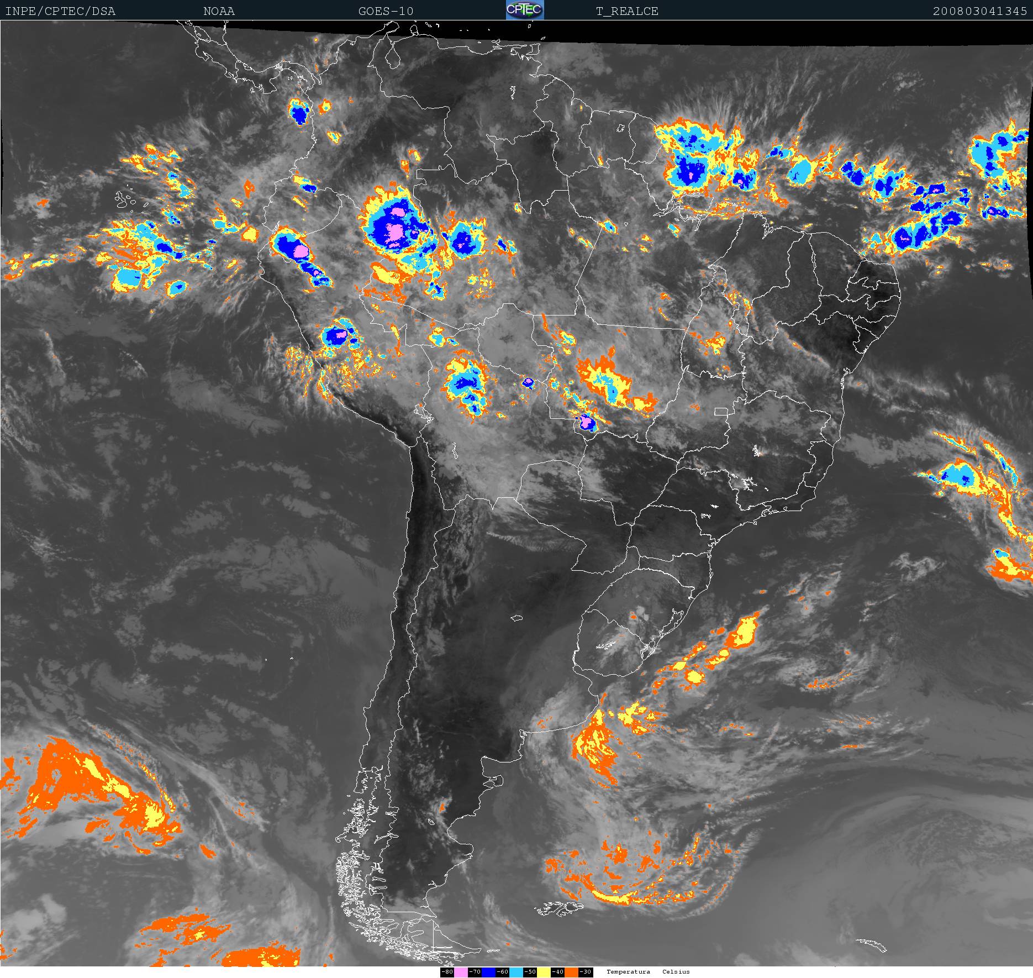Click the -70 legend value label
Image resolution: width=1033 pixels, height=978 pixels.
475,972
